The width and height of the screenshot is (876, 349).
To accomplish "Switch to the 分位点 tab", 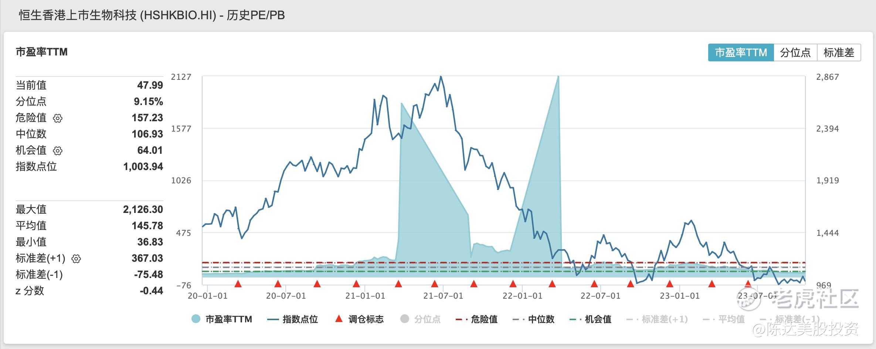I will point(795,52).
